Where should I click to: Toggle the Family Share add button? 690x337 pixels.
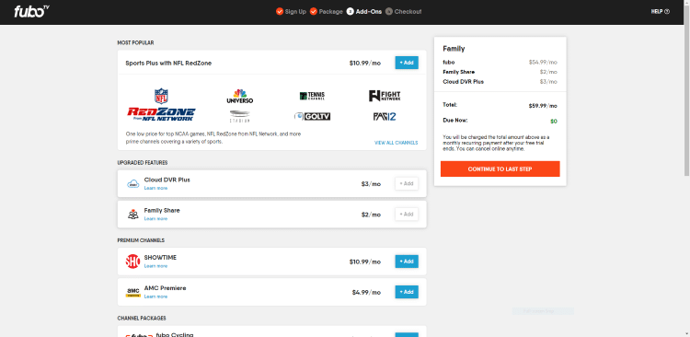tap(407, 215)
